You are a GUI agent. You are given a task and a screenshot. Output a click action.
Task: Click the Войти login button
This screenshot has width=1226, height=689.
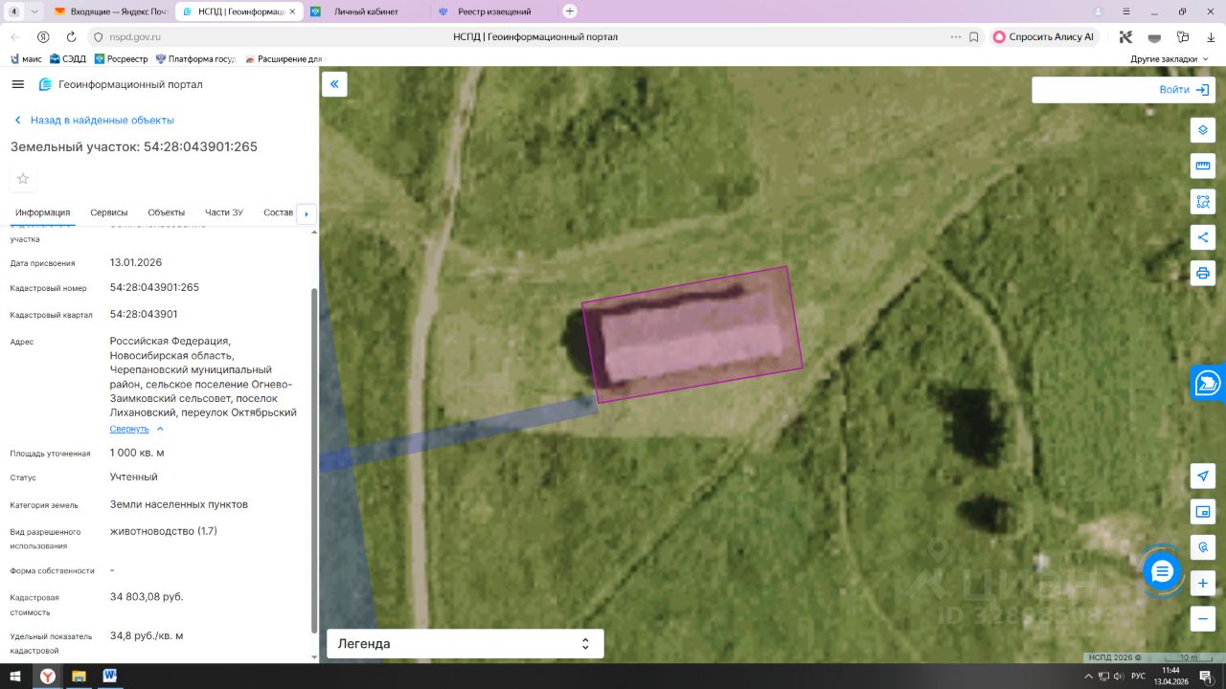pos(1184,90)
